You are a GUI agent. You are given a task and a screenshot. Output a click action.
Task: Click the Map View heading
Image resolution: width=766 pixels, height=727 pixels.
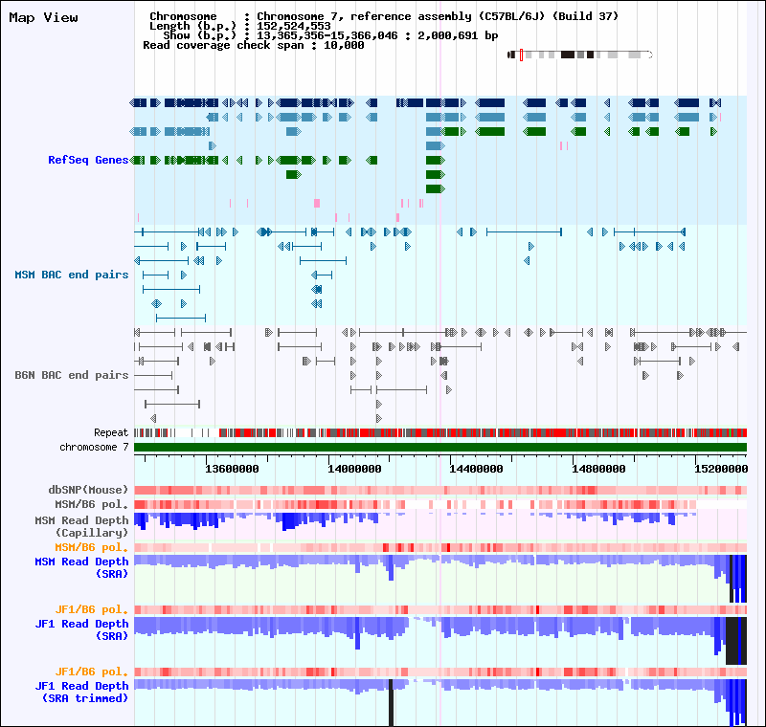43,18
